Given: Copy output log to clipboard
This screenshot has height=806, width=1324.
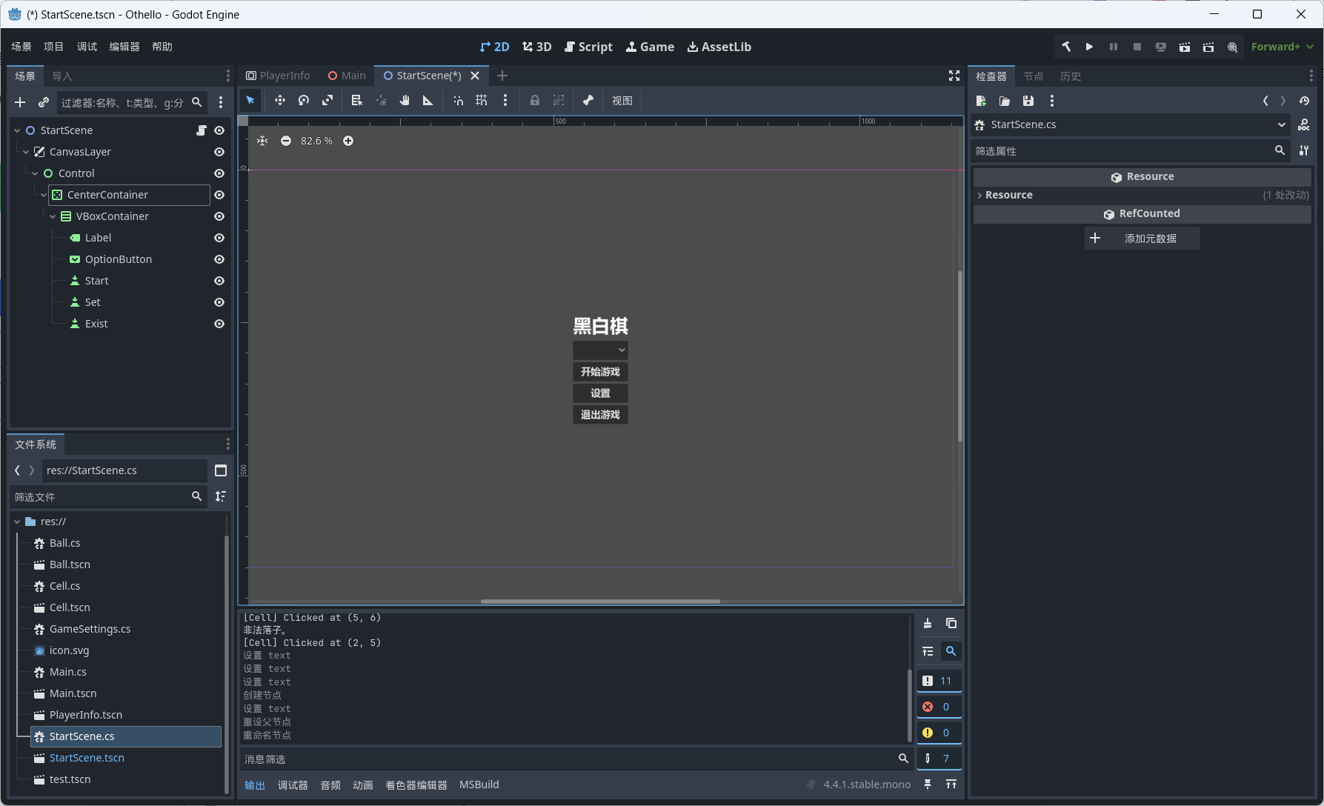Looking at the screenshot, I should tap(951, 624).
